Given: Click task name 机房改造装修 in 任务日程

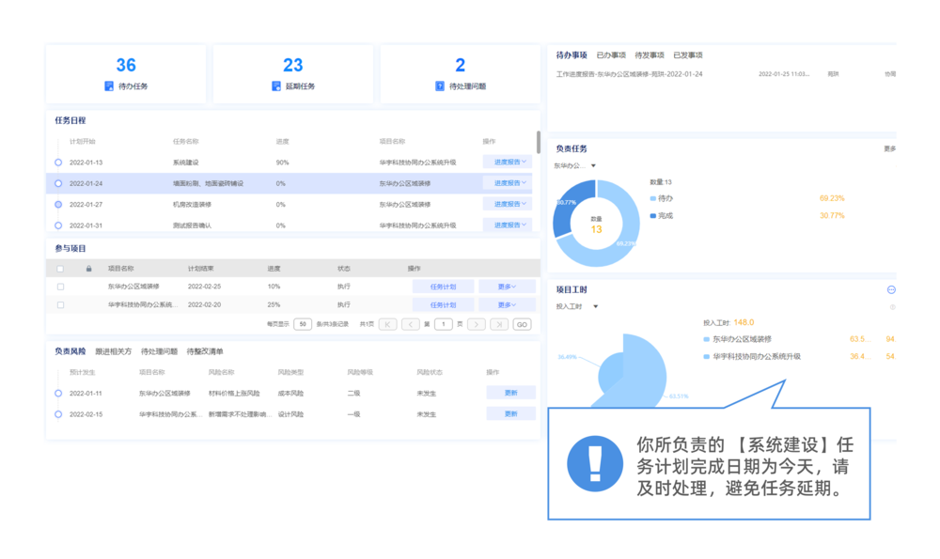Looking at the screenshot, I should tap(192, 204).
